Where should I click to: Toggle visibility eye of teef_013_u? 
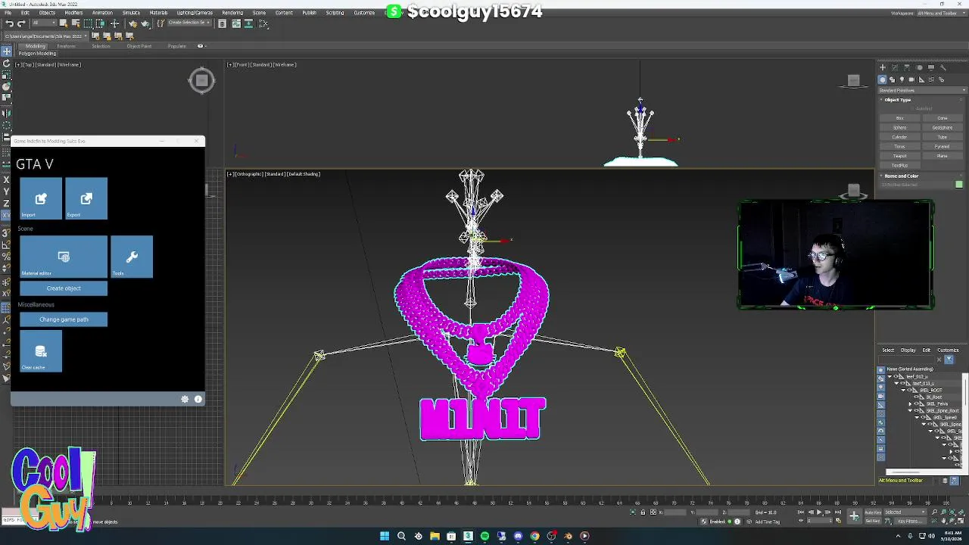click(x=902, y=383)
